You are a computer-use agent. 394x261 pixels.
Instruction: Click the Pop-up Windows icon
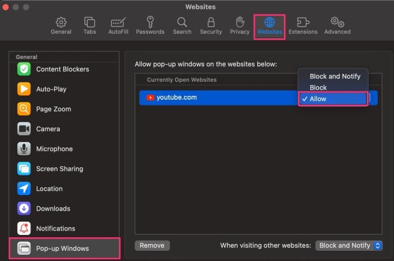pyautogui.click(x=24, y=248)
